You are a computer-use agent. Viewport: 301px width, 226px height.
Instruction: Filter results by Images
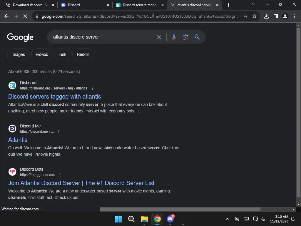(18, 54)
